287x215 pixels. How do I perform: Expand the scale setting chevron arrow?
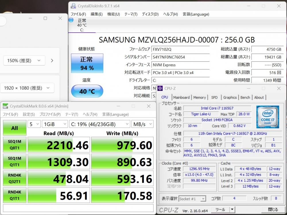coord(52,60)
